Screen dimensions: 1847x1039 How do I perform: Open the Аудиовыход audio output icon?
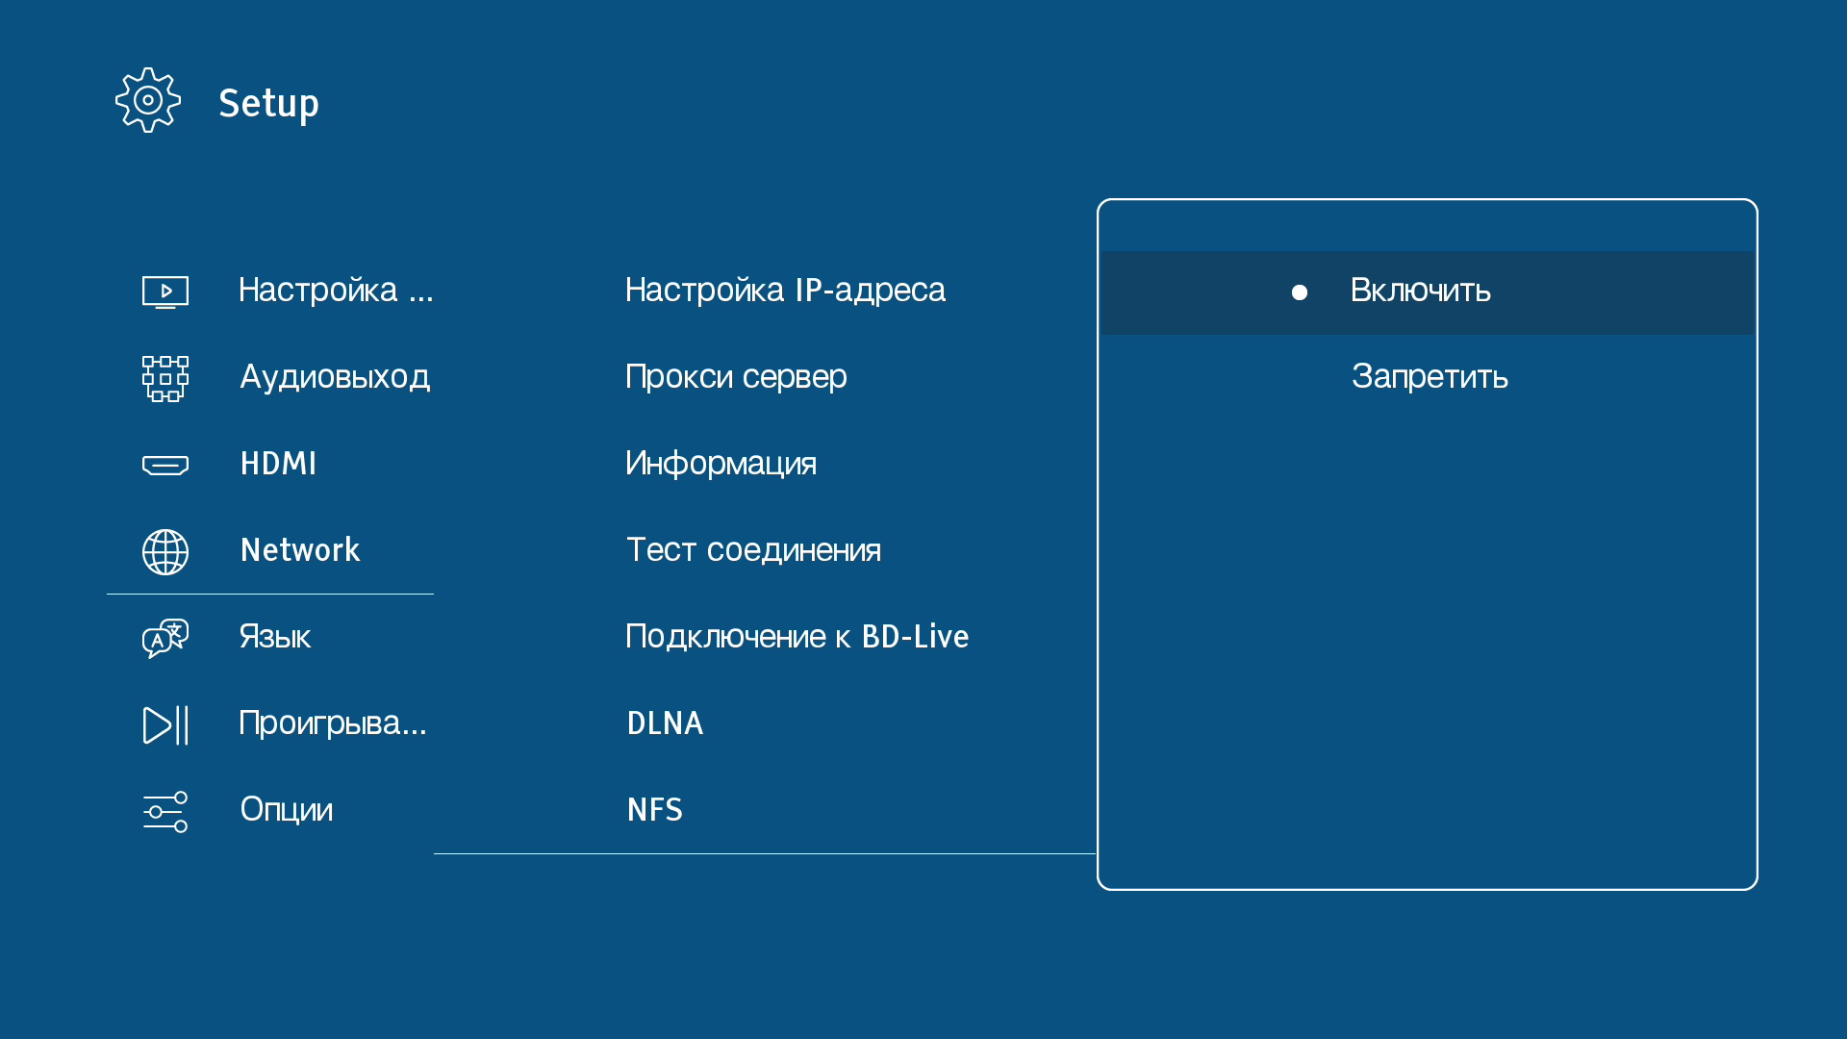click(x=165, y=378)
